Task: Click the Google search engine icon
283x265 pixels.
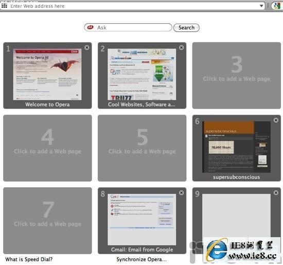Action: (x=277, y=6)
